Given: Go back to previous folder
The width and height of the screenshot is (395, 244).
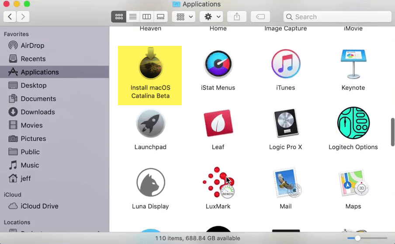Looking at the screenshot, I should pyautogui.click(x=10, y=17).
